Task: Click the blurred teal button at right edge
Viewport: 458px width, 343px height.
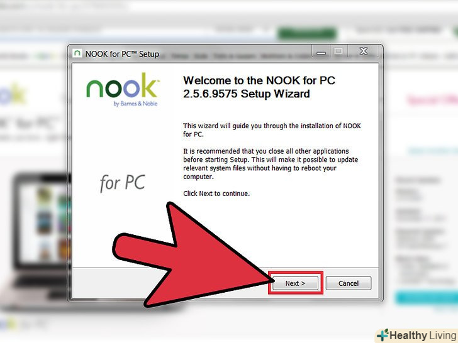Action: pyautogui.click(x=427, y=298)
